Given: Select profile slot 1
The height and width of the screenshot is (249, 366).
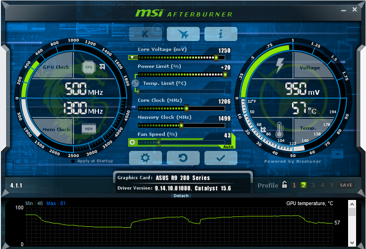Looking at the screenshot, I should (x=294, y=185).
